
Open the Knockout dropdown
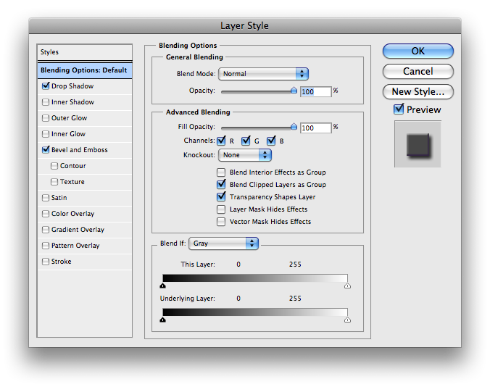point(245,155)
